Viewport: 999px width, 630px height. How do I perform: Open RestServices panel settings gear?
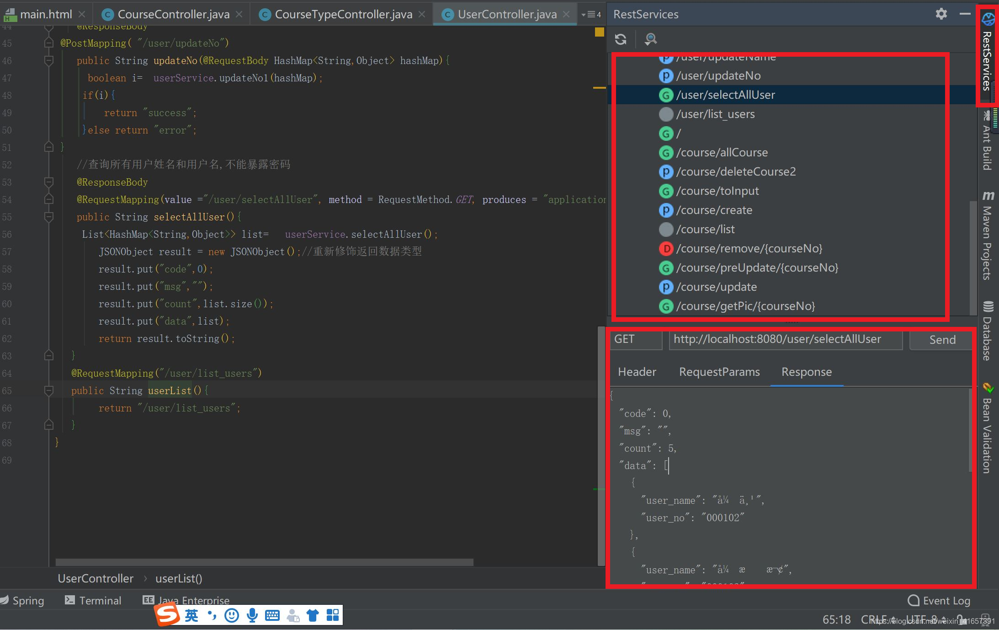941,14
